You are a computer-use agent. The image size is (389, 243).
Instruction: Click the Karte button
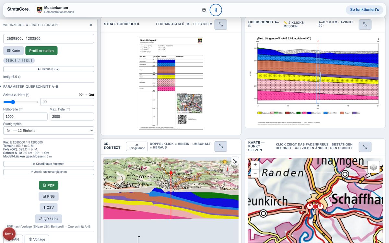pyautogui.click(x=14, y=51)
